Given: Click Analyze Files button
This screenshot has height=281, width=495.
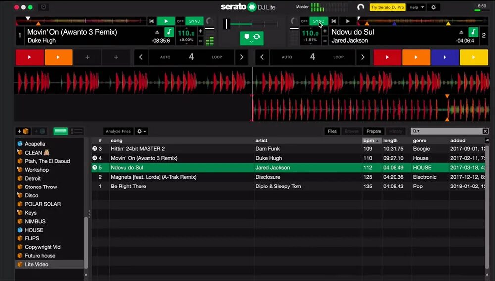Looking at the screenshot, I should pyautogui.click(x=118, y=131).
